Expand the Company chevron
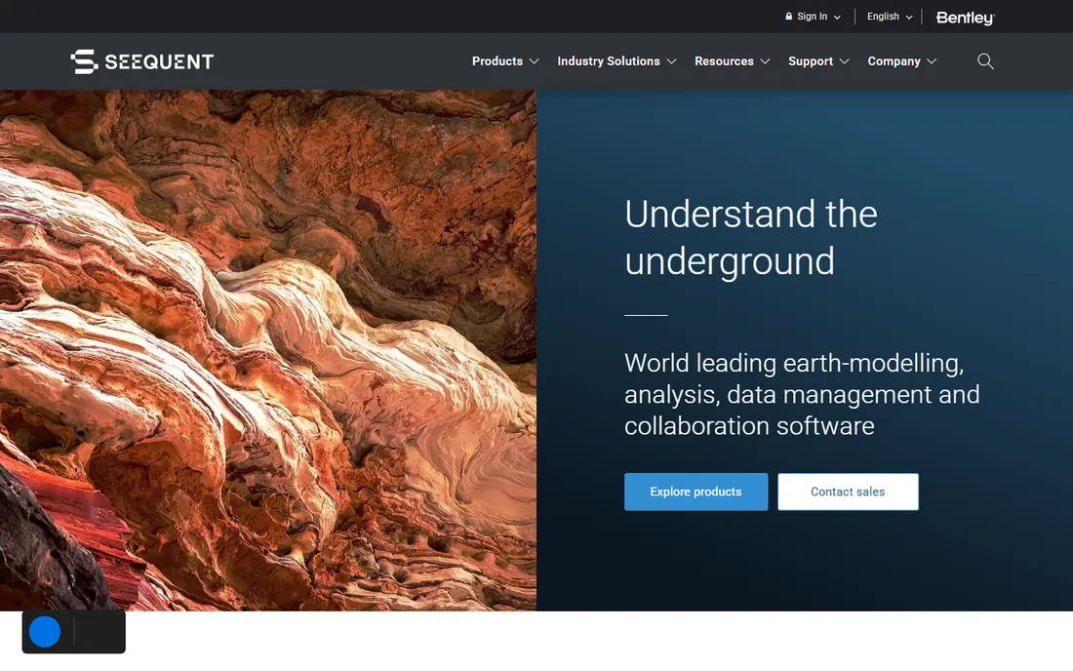 coord(932,61)
